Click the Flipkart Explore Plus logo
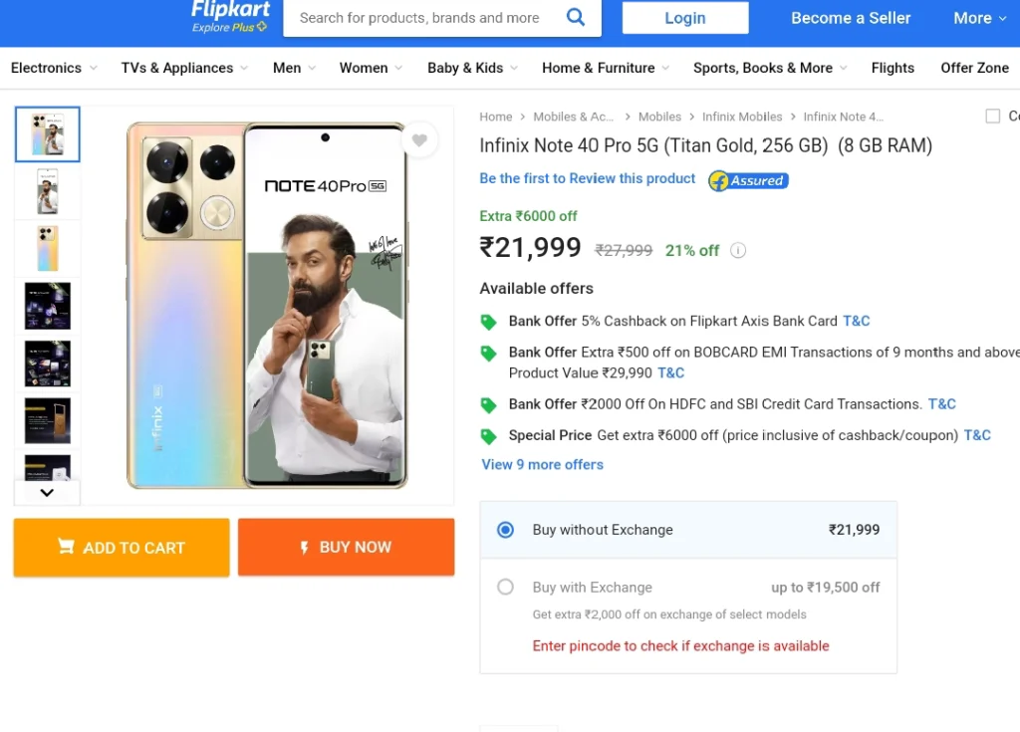 230,16
